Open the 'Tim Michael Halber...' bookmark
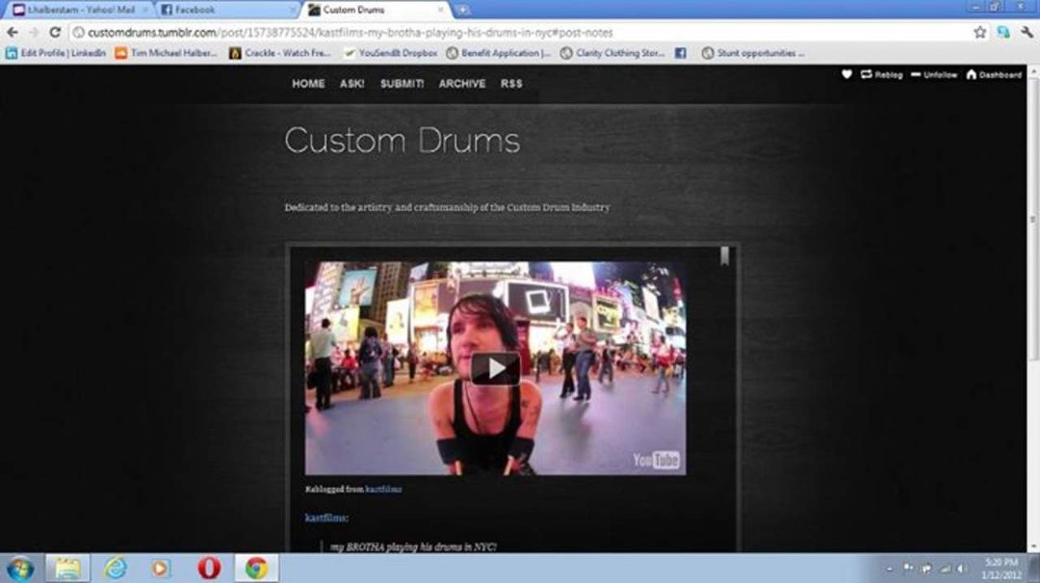Screen dimensions: 1040x583 pyautogui.click(x=166, y=53)
